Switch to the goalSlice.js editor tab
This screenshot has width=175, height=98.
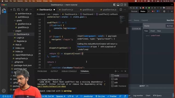[x=87, y=10]
